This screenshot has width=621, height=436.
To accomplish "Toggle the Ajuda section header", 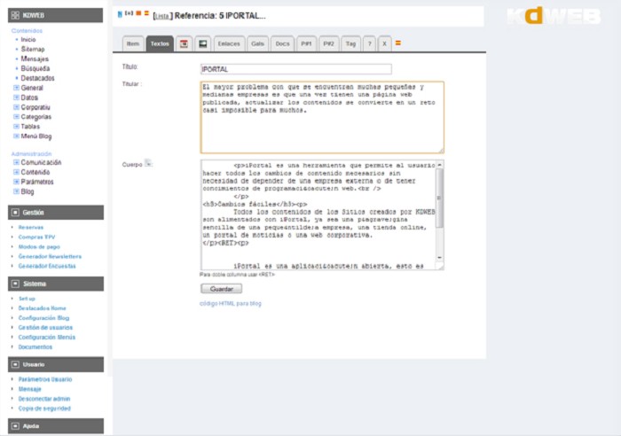I will (56, 426).
